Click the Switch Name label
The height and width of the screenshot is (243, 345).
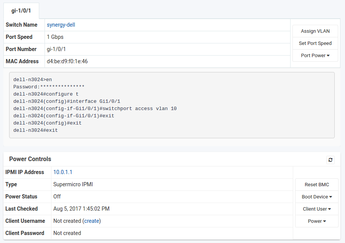22,25
